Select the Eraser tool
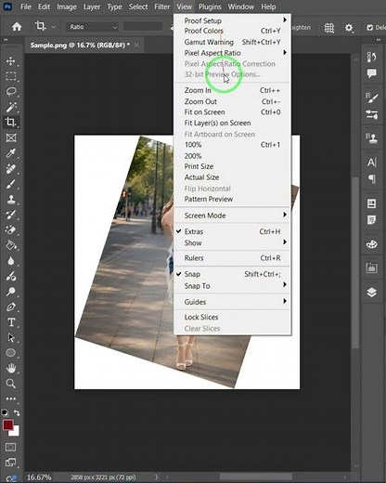 point(11,229)
